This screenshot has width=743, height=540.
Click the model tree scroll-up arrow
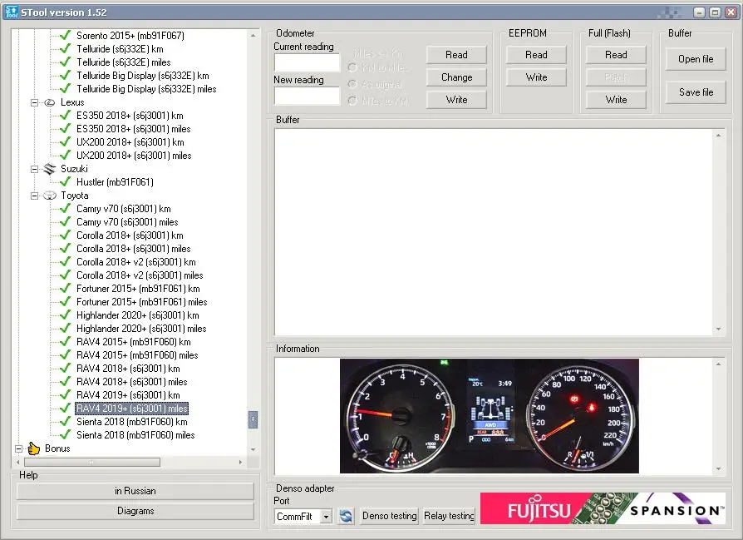tap(253, 35)
